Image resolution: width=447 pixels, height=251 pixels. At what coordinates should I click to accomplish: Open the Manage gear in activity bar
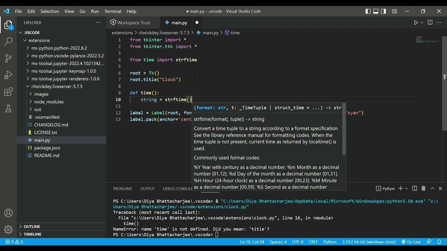click(x=8, y=230)
